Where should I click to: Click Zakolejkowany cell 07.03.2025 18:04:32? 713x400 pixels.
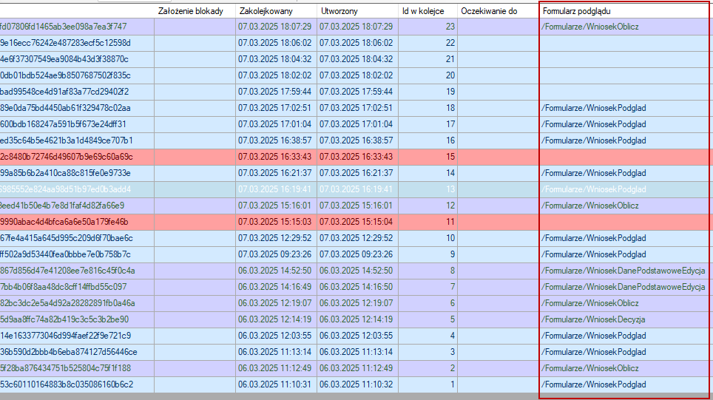pyautogui.click(x=276, y=59)
